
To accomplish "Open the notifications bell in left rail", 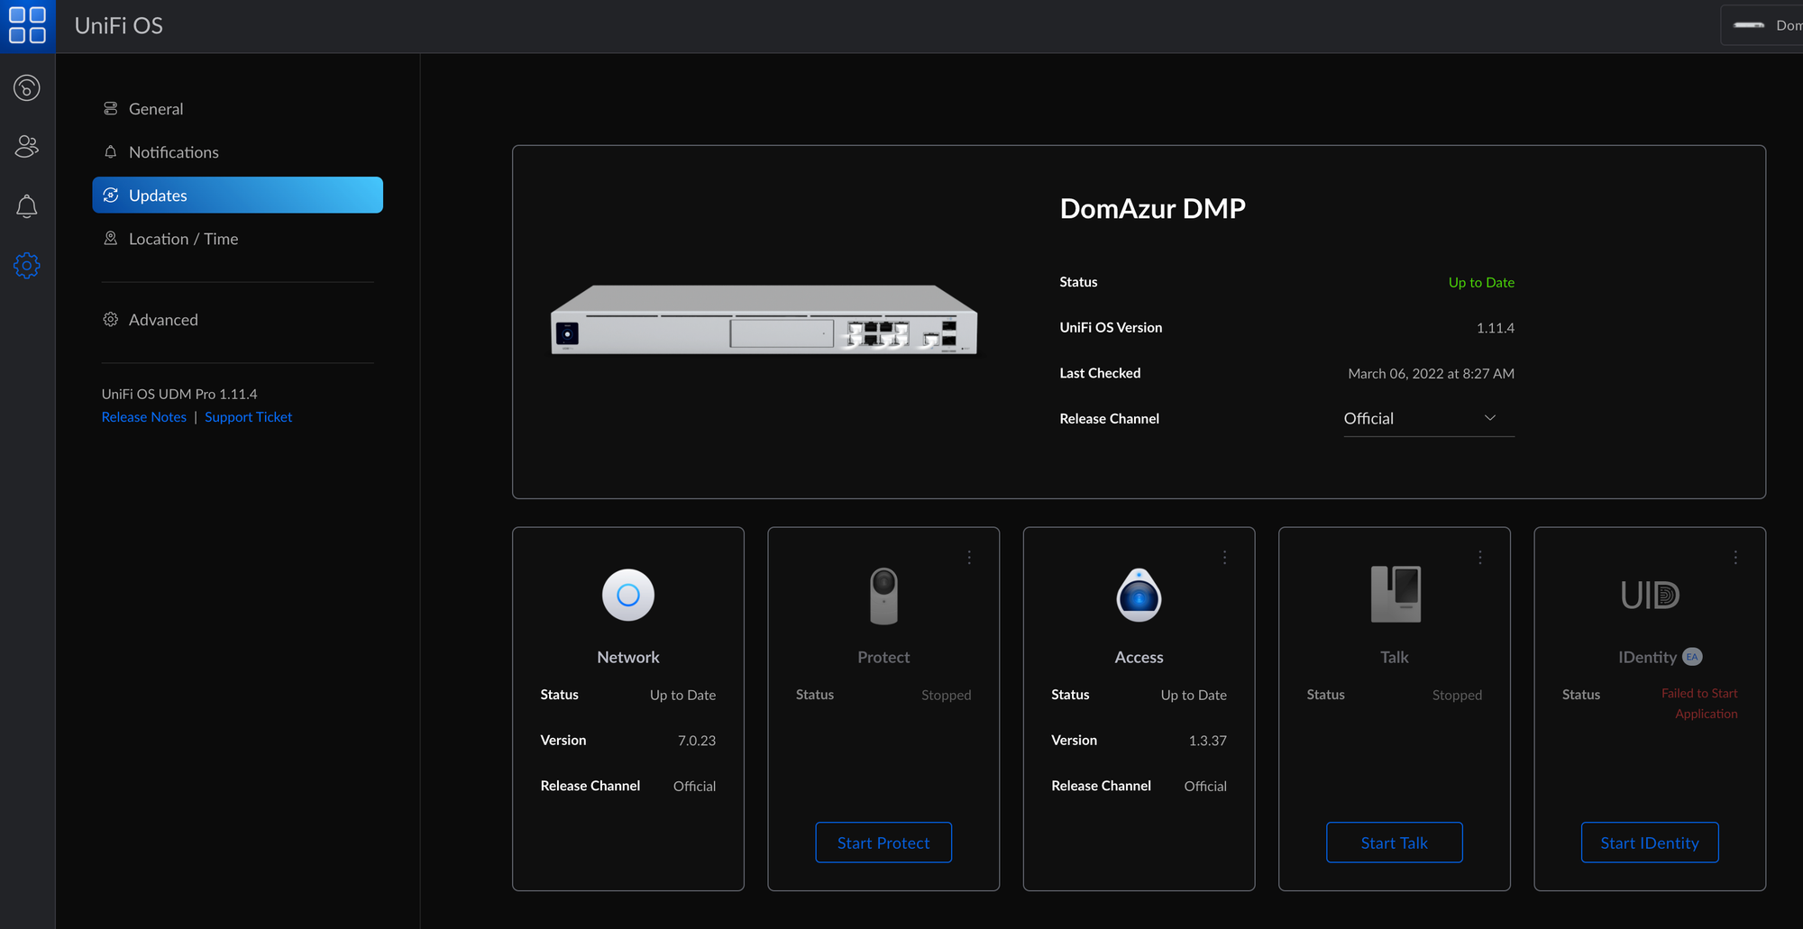I will pos(27,206).
